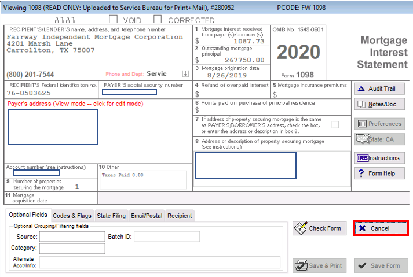This screenshot has width=413, height=277.
Task: Click the Preferences grid icon
Action: [362, 124]
